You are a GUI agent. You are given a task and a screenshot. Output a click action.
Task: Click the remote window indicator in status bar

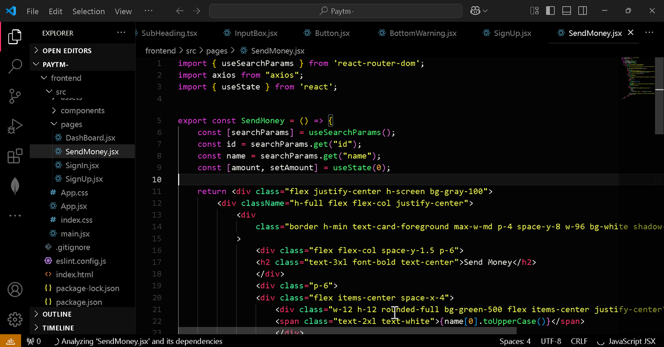[11, 341]
